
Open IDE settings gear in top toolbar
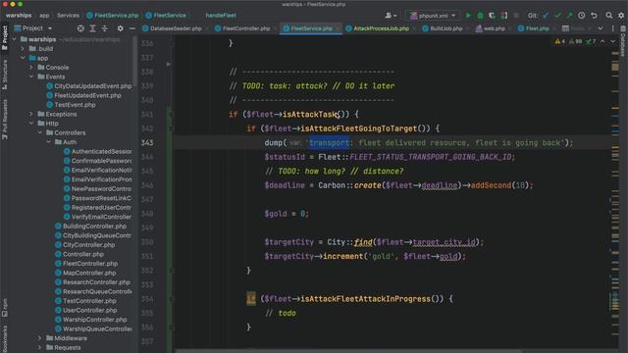point(621,16)
